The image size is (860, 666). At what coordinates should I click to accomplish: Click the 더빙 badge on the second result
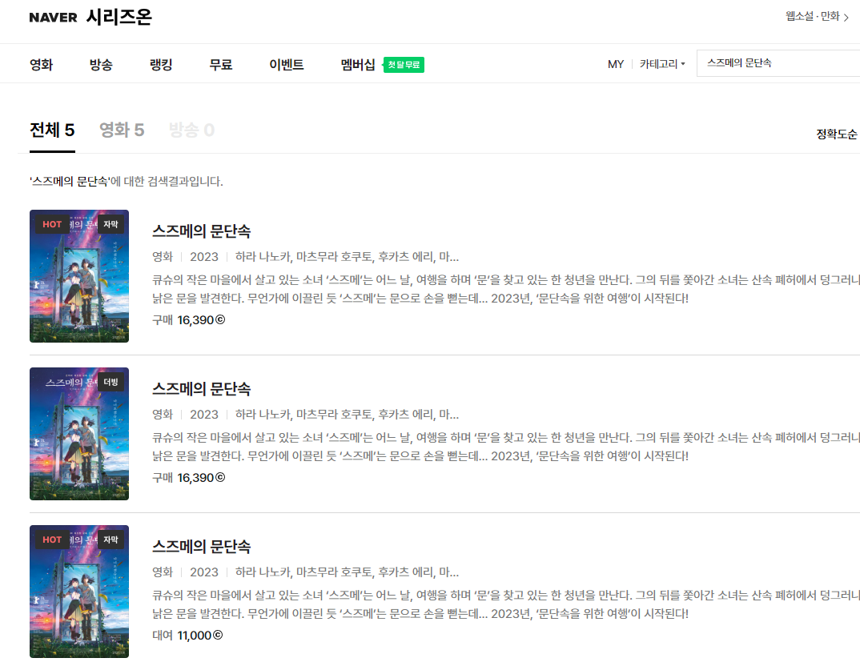112,382
